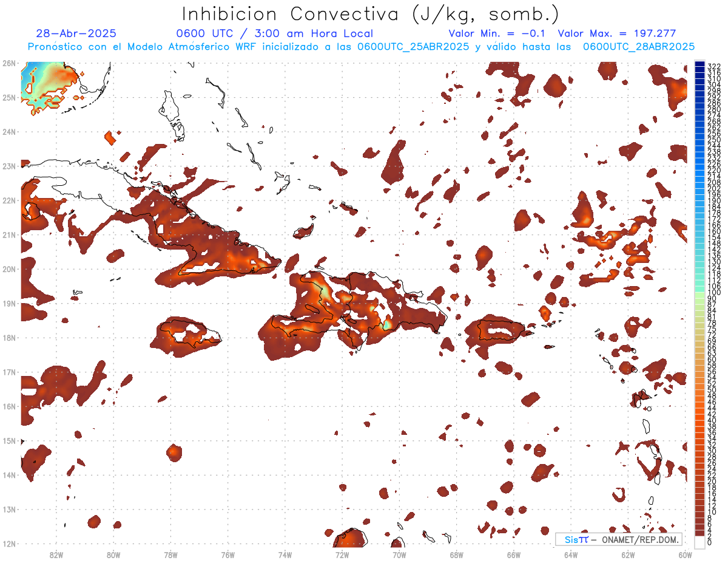
Task: Click the '68W' longitude label
Action: point(456,554)
